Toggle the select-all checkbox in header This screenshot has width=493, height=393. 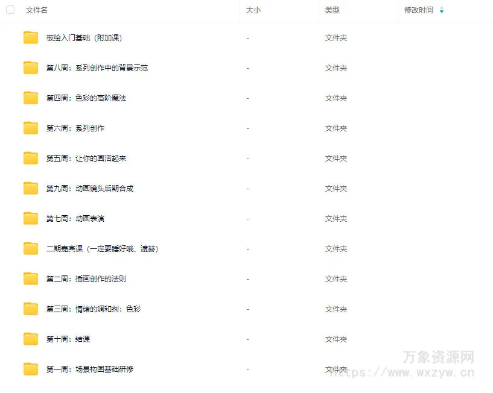[10, 10]
